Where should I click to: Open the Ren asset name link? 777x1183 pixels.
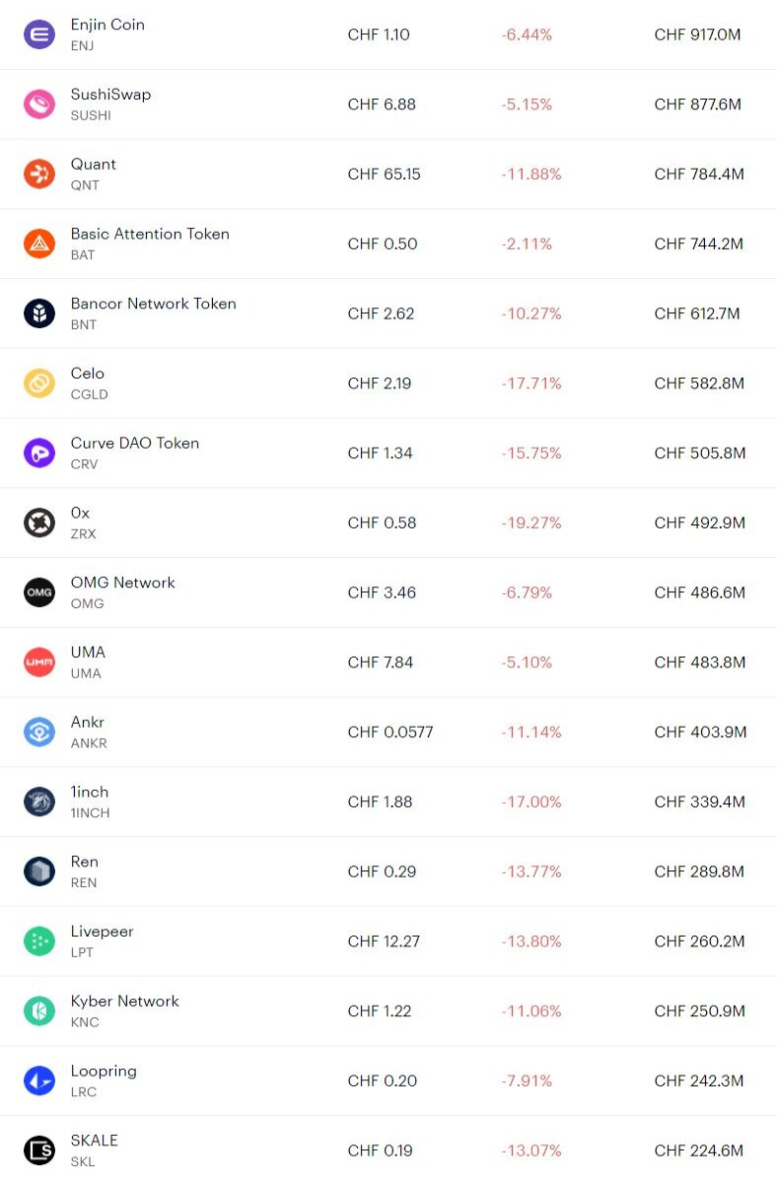click(85, 862)
